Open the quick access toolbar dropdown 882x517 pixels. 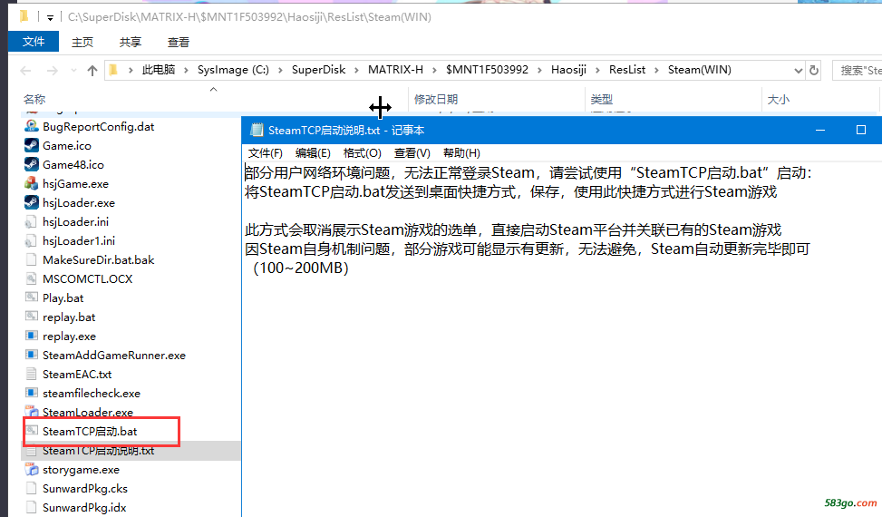[x=49, y=17]
